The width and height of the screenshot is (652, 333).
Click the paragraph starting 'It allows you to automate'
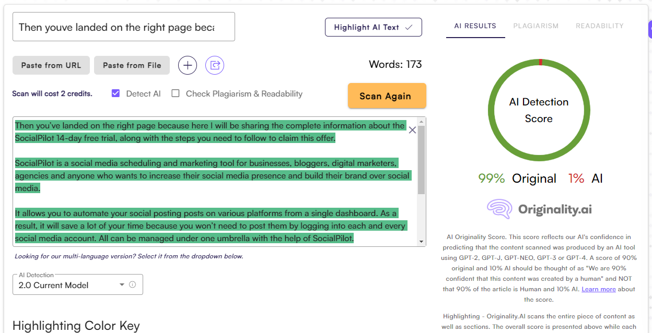pos(211,225)
